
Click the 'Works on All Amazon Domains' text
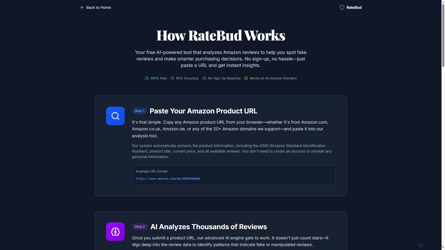pyautogui.click(x=273, y=78)
